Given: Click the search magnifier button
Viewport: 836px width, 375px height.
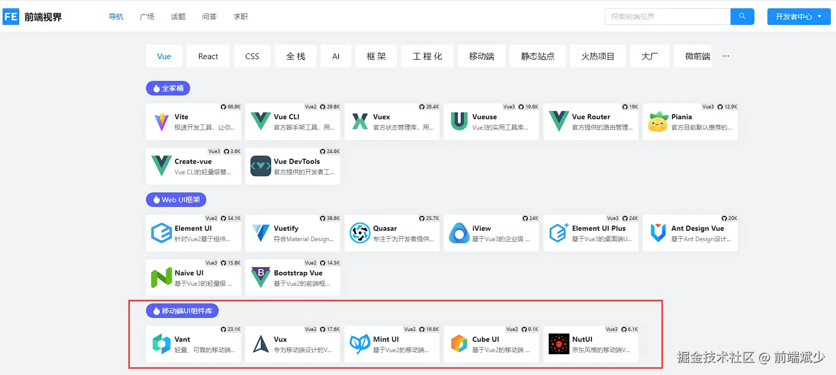Looking at the screenshot, I should [x=742, y=17].
